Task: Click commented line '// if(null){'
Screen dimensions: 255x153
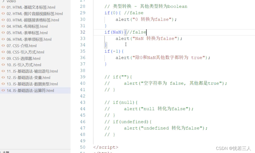Action: click(x=121, y=103)
